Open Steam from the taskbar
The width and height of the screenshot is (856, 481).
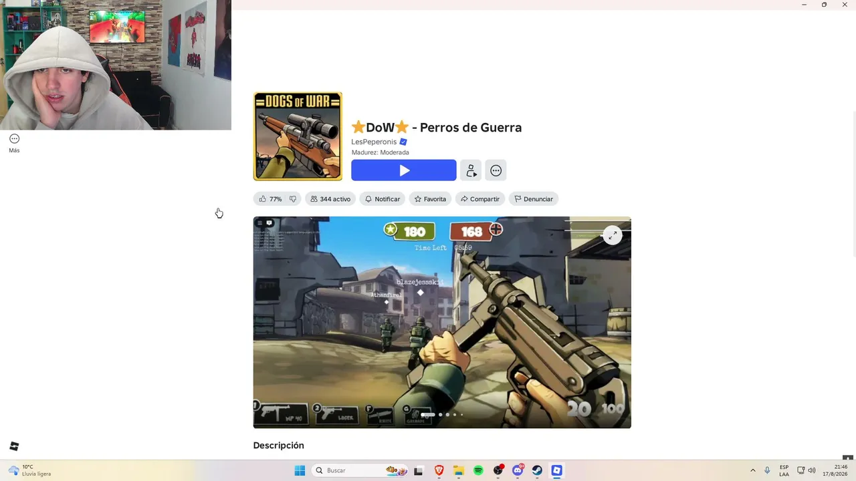(537, 470)
